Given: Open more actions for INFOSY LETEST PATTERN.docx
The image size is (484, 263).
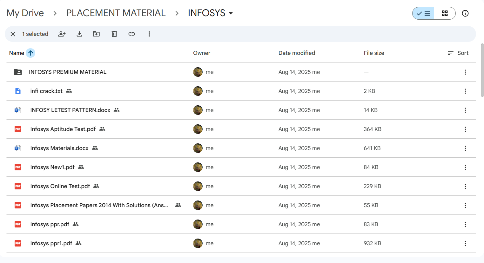Looking at the screenshot, I should coord(465,110).
